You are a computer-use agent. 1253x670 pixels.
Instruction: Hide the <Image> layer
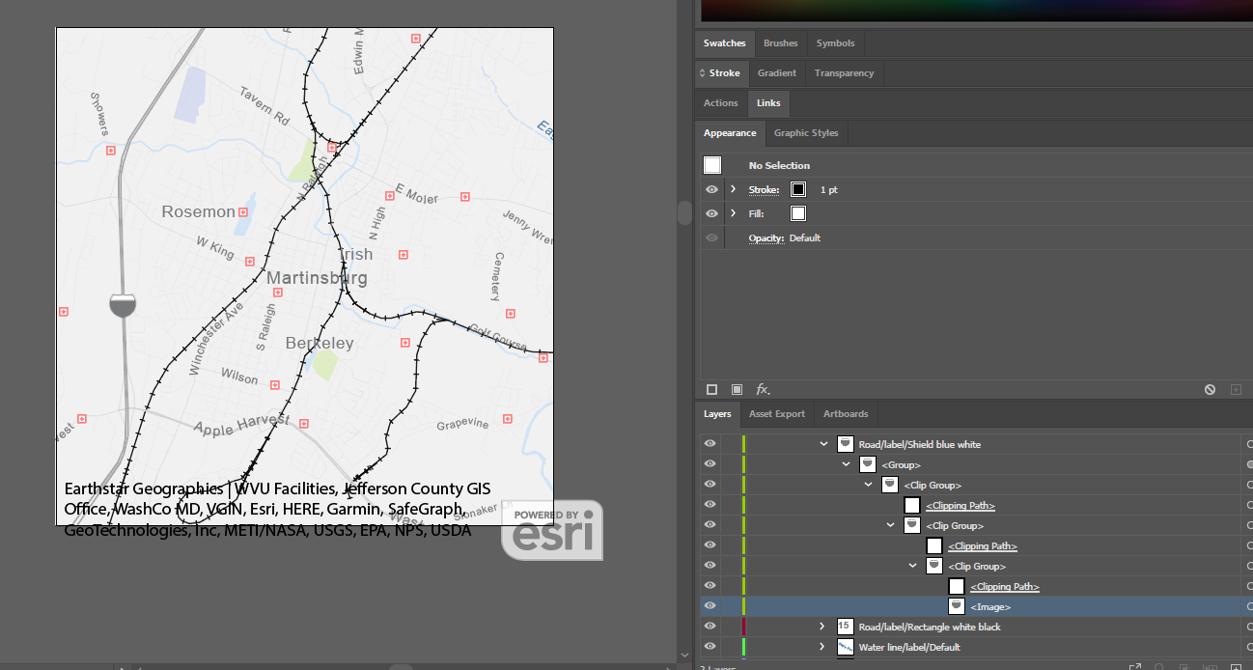click(x=710, y=605)
